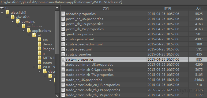Click size value 5525

[x=199, y=14]
